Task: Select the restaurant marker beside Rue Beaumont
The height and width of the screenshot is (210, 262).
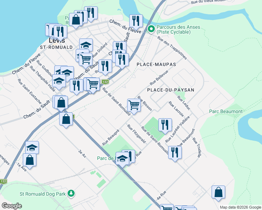Action: (x=175, y=153)
